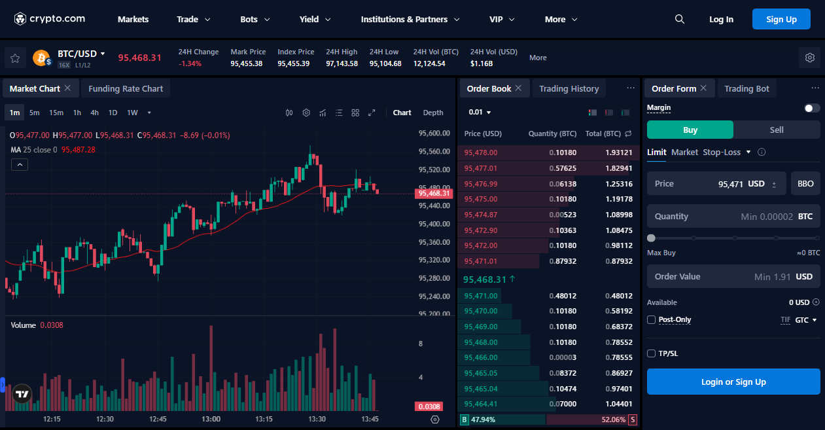This screenshot has height=430, width=825.
Task: Select the grid layout icon above the chart
Action: click(x=355, y=113)
